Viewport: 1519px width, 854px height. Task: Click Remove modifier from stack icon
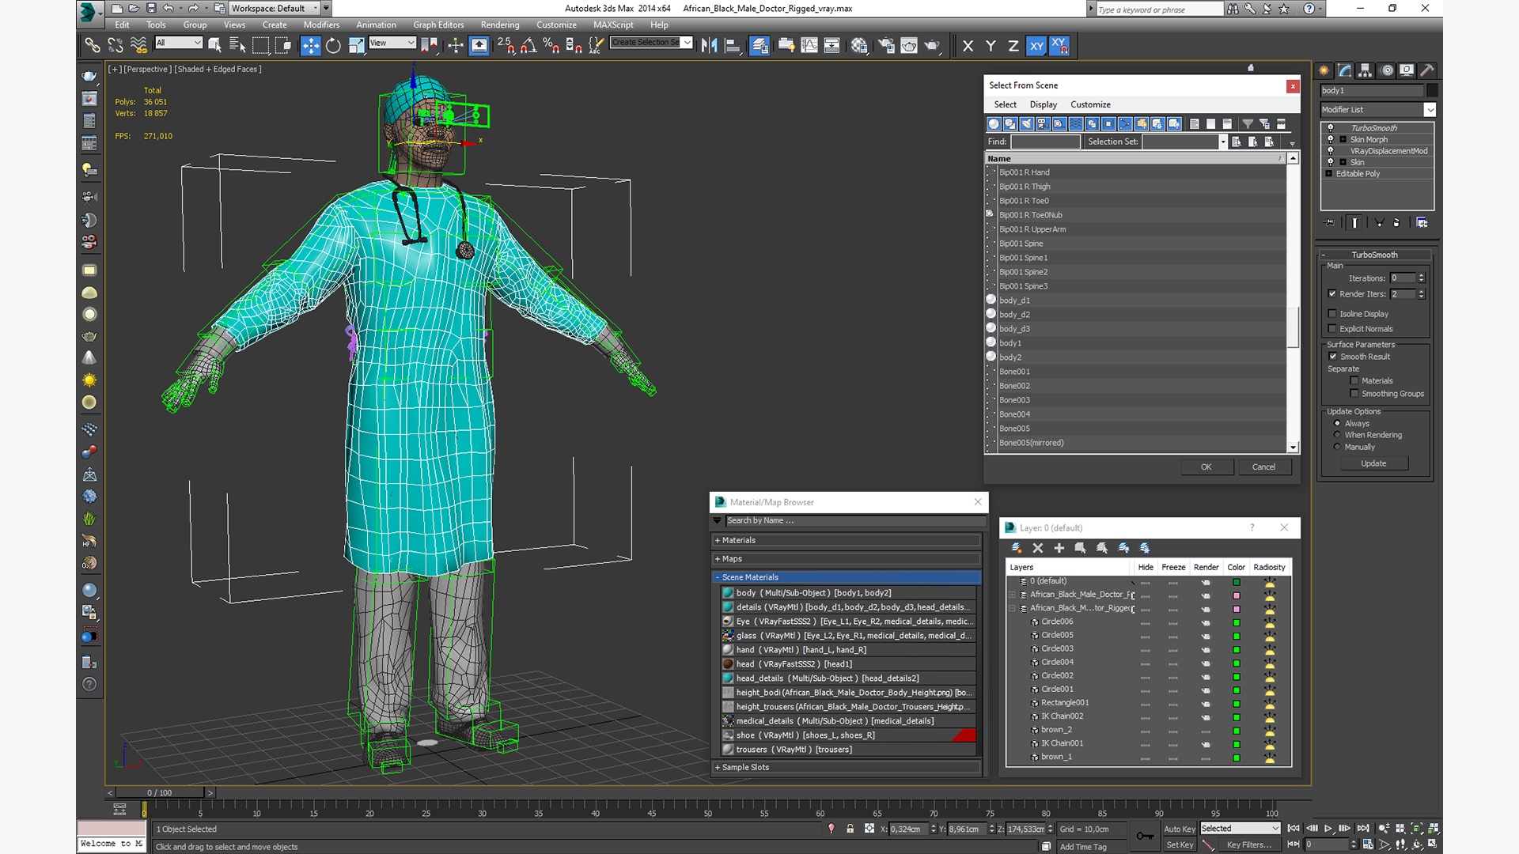point(1396,223)
